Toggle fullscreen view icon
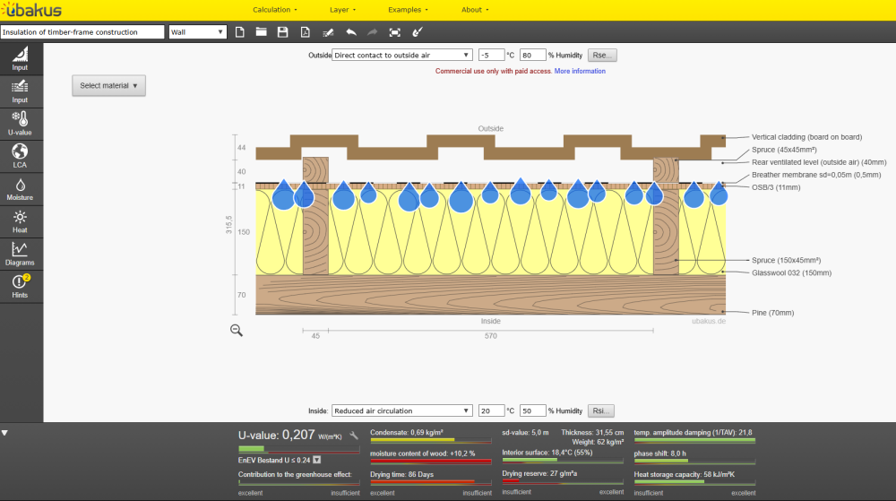The width and height of the screenshot is (896, 501). [x=395, y=32]
